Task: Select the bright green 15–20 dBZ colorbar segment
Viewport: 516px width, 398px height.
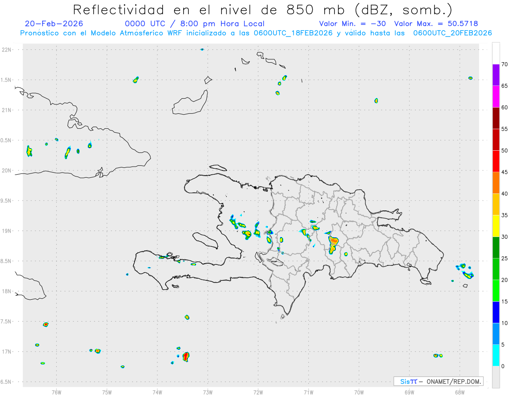Action: (x=496, y=291)
